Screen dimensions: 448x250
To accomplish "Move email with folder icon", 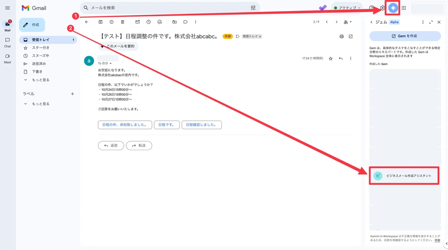I will coord(174,22).
